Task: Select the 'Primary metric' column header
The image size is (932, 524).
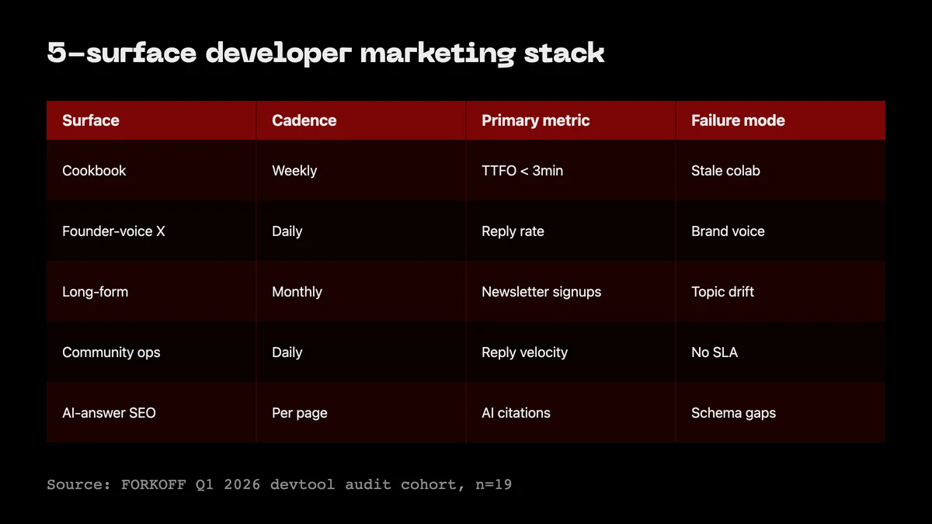Action: pyautogui.click(x=571, y=120)
